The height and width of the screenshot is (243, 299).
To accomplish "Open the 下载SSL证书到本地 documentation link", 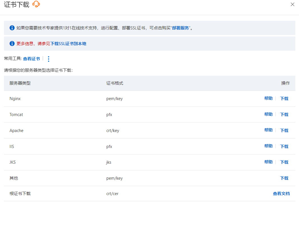I will 68,44.
